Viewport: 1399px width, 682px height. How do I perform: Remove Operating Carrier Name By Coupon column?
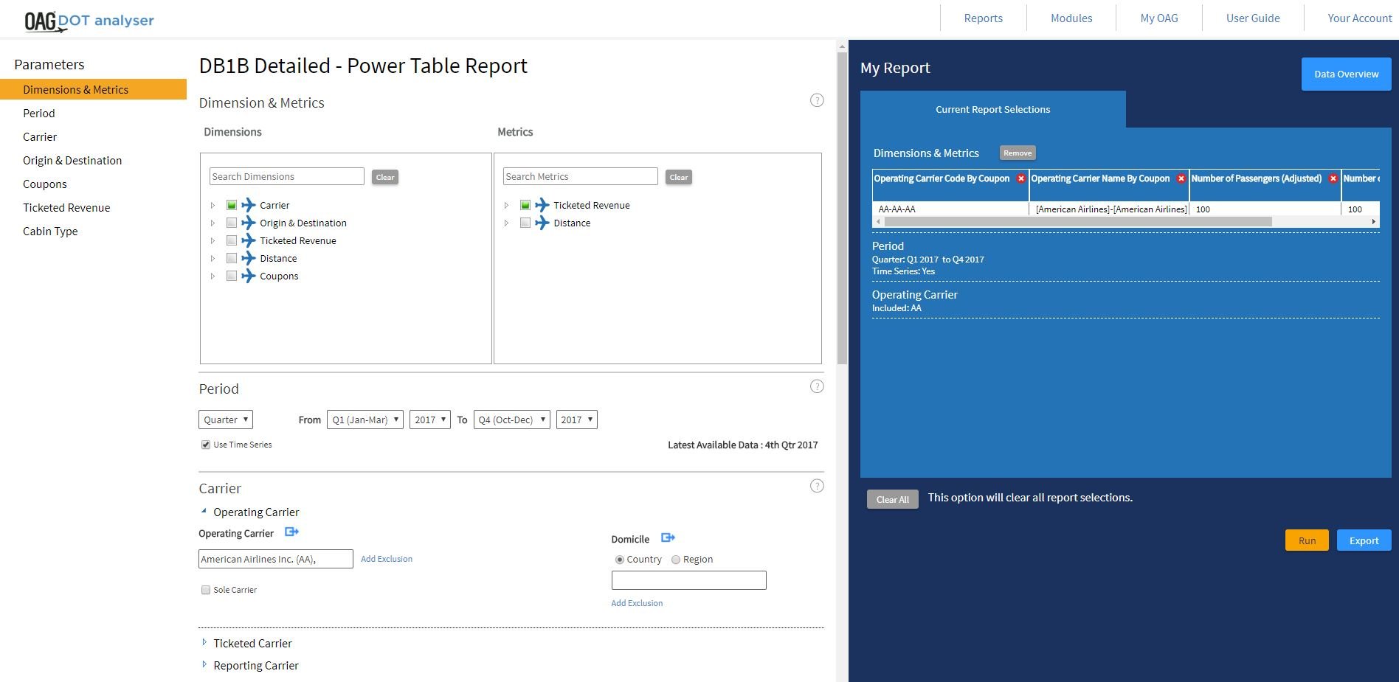(x=1181, y=178)
